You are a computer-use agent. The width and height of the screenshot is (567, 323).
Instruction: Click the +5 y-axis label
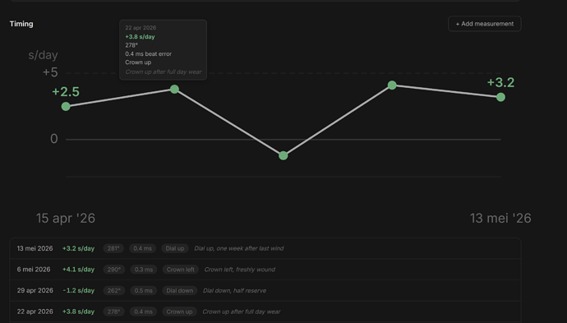50,72
